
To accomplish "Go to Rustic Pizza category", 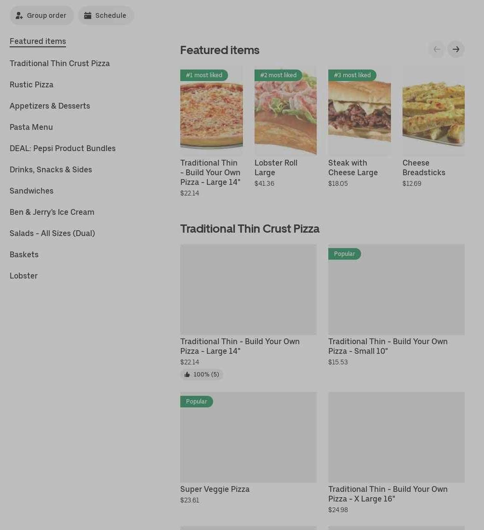I will coord(31,84).
